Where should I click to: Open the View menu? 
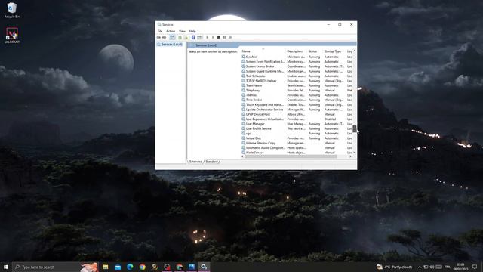coord(182,31)
